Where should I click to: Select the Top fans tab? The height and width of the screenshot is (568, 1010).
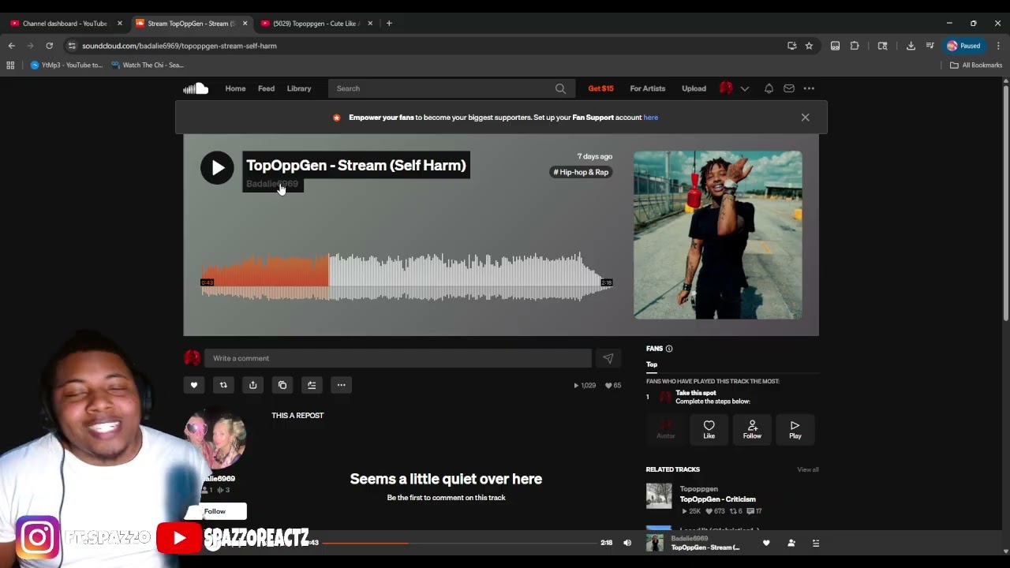(x=652, y=364)
